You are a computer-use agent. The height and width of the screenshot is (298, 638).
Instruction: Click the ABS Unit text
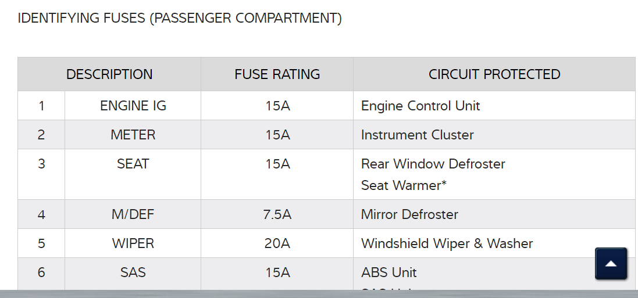(x=388, y=272)
